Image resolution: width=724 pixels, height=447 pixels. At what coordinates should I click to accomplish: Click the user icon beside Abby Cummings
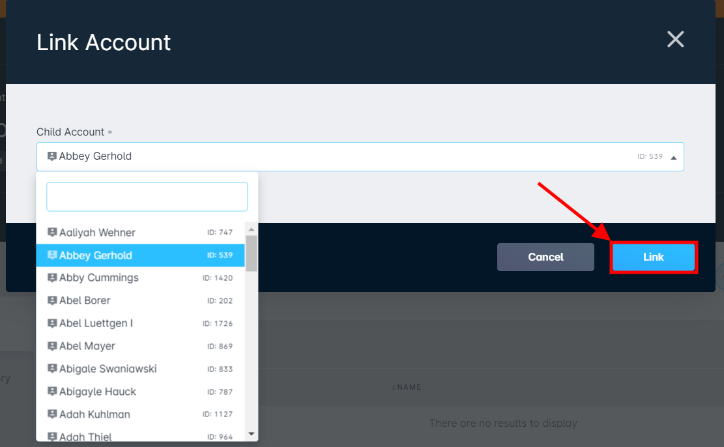pyautogui.click(x=52, y=278)
